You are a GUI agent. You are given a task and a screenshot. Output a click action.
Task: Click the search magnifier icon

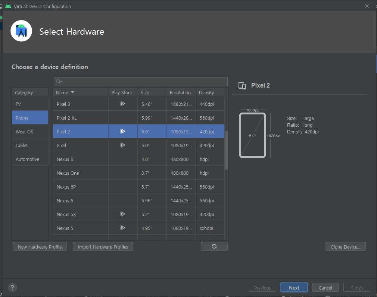[x=59, y=82]
